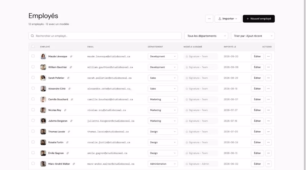Open more actions for Nicolas Roy row

[269, 110]
